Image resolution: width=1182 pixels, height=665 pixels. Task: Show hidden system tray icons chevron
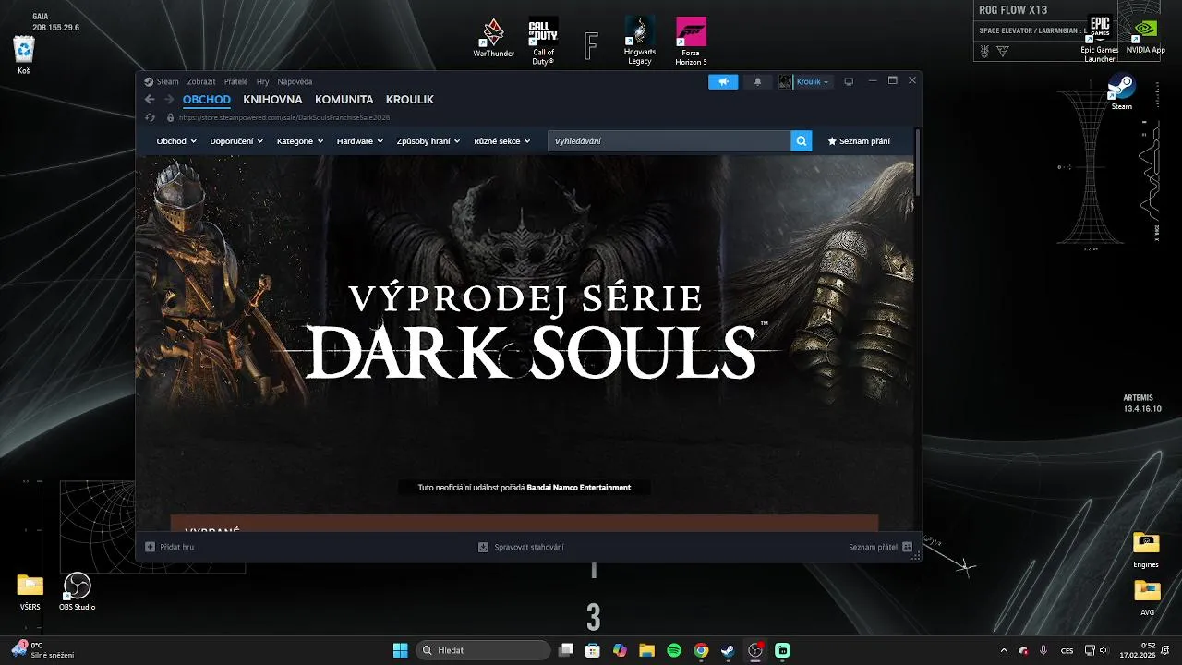[x=1004, y=650]
